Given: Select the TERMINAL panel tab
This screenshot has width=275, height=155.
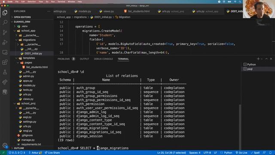Looking at the screenshot, I should pos(123,59).
